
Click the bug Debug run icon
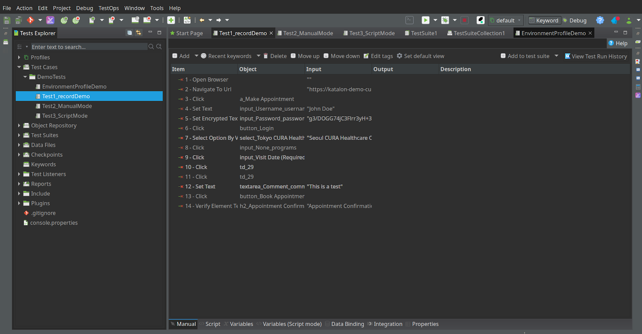pyautogui.click(x=445, y=20)
